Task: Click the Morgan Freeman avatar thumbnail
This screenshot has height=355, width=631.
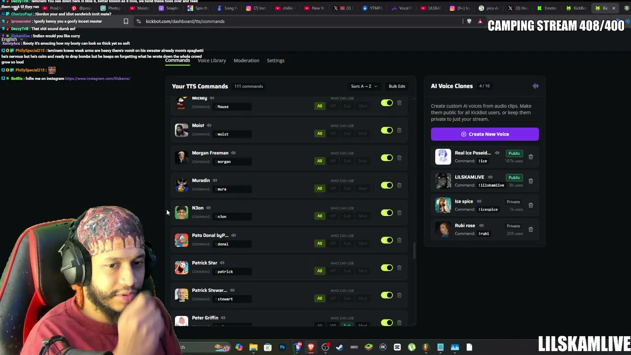Action: pos(181,158)
